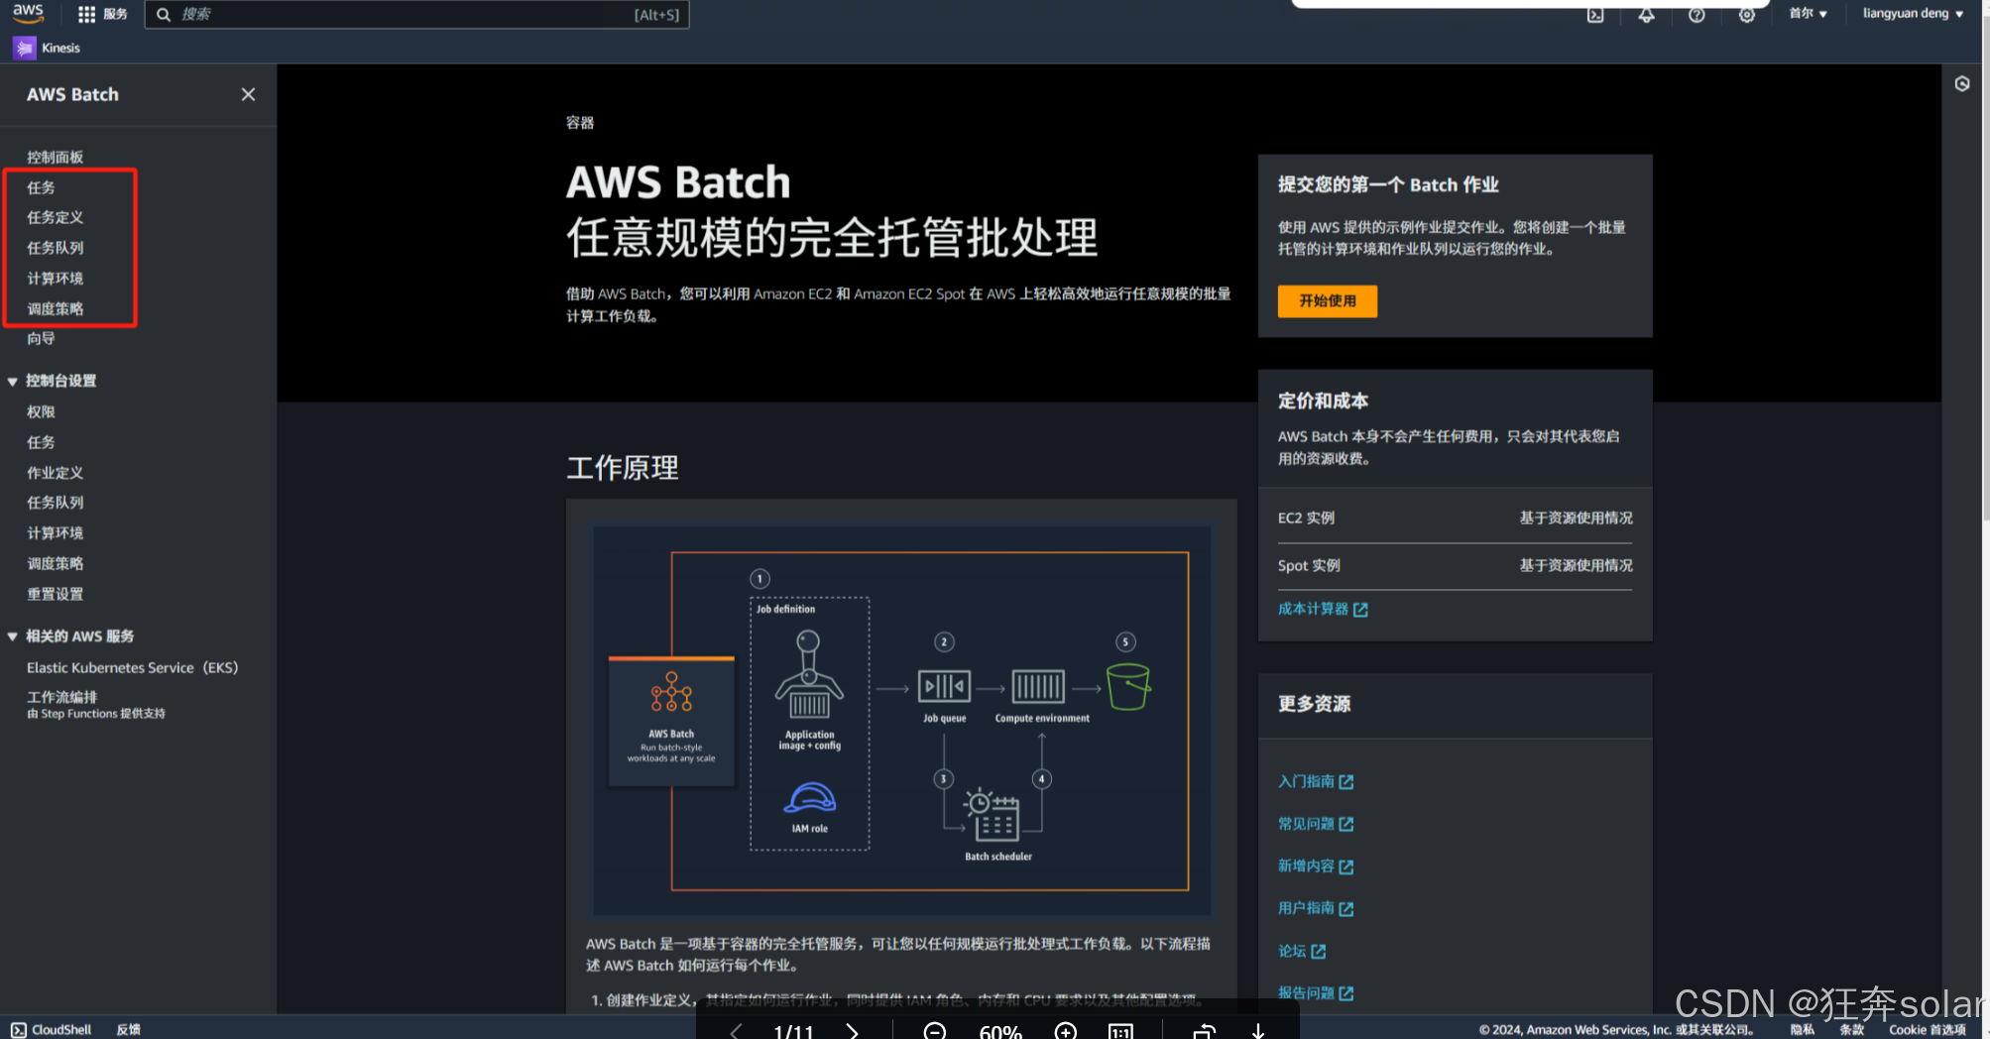Click the AWS logo

28,12
